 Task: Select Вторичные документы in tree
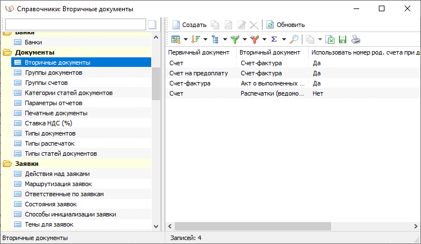pyautogui.click(x=81, y=62)
